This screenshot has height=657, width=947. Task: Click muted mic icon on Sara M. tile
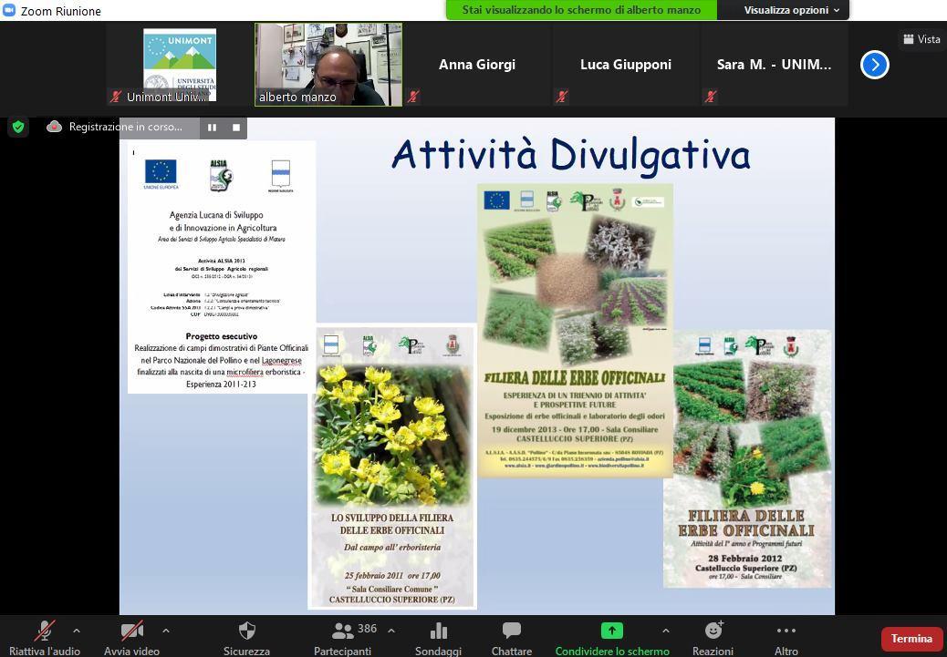[710, 97]
